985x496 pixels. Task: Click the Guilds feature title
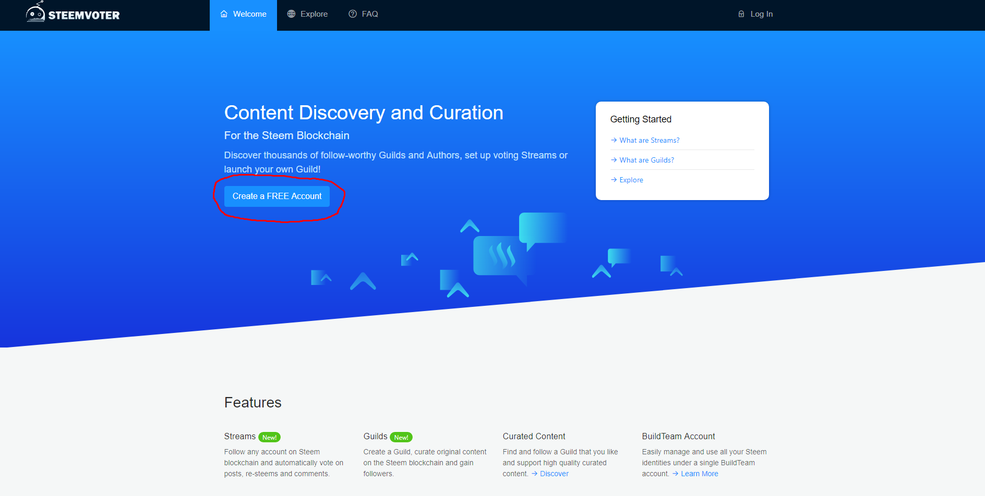[x=376, y=437]
